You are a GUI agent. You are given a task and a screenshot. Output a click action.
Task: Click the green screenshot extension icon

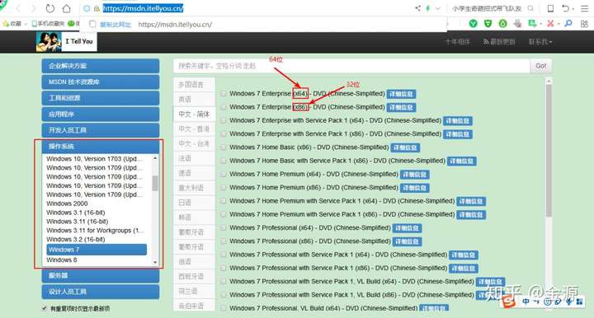click(532, 23)
